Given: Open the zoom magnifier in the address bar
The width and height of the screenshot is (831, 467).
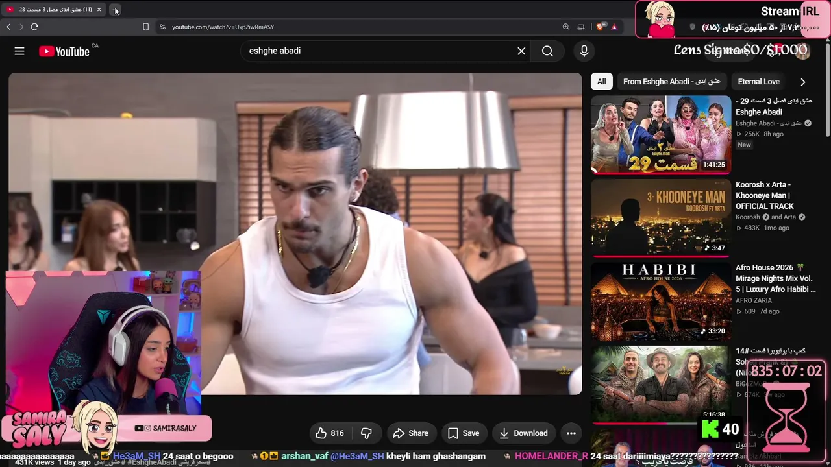Looking at the screenshot, I should pyautogui.click(x=566, y=27).
